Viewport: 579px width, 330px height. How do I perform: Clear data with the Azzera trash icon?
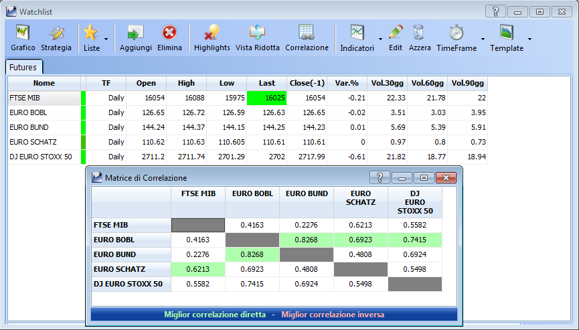(420, 38)
